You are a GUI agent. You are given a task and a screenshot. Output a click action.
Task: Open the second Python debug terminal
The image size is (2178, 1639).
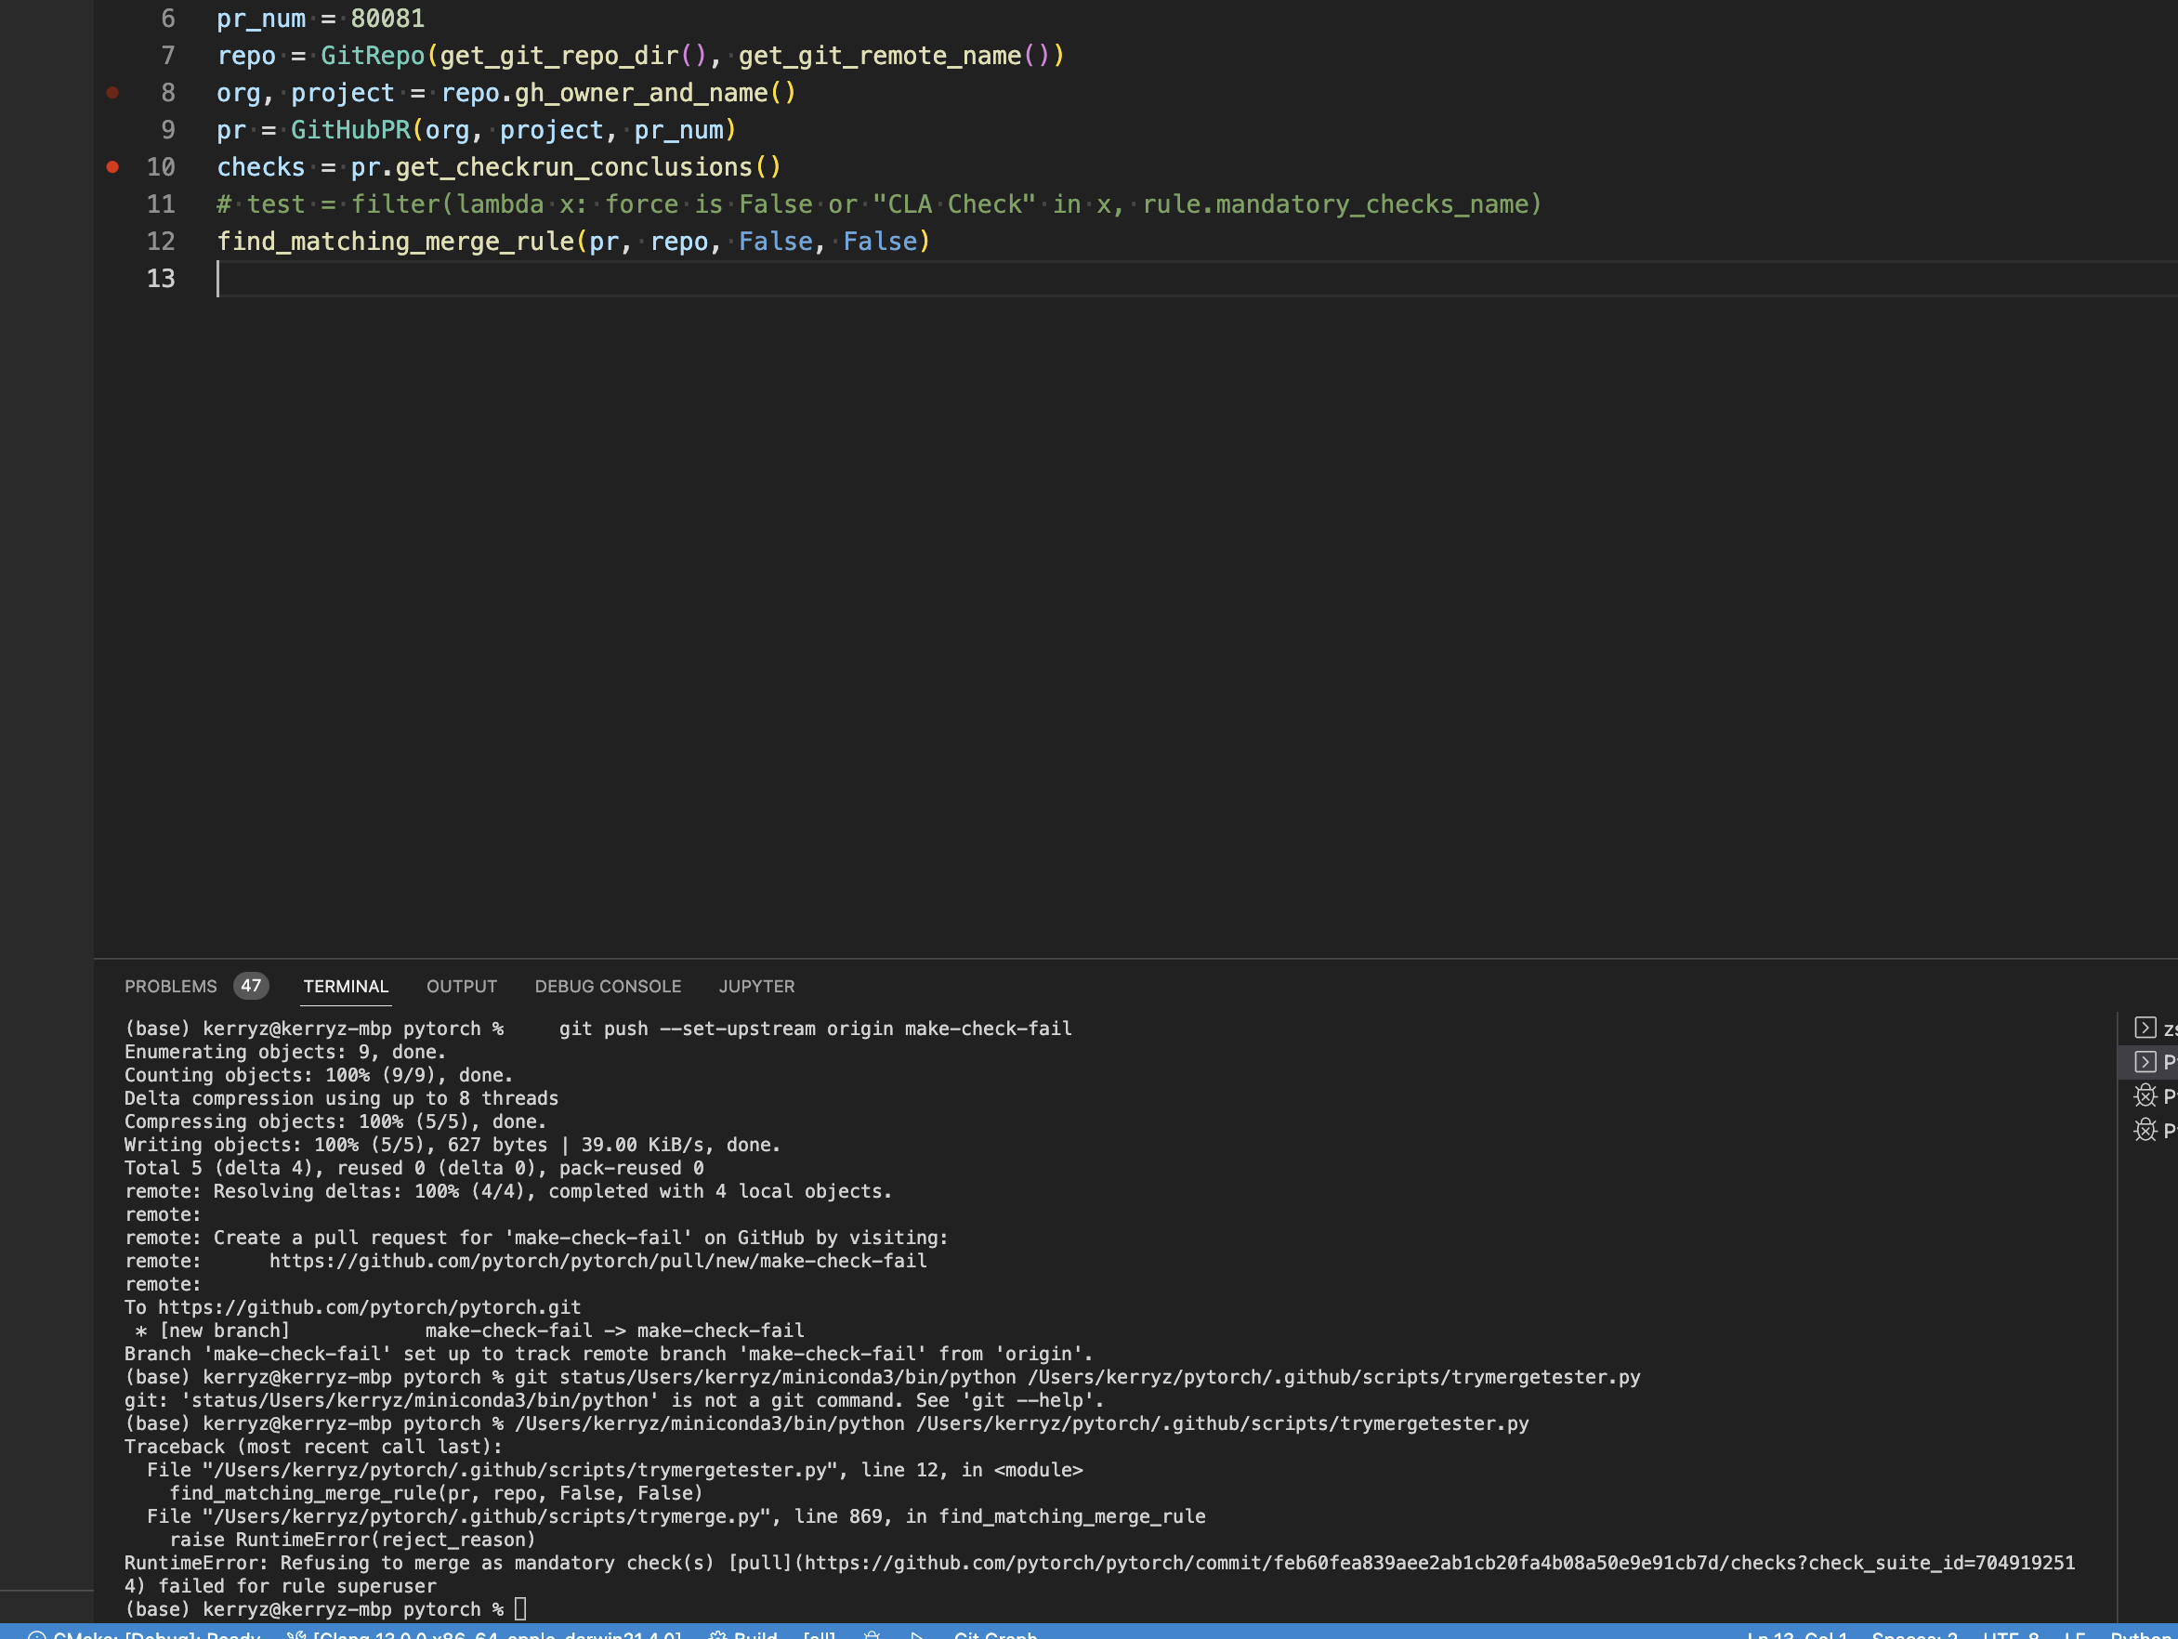(2145, 1130)
